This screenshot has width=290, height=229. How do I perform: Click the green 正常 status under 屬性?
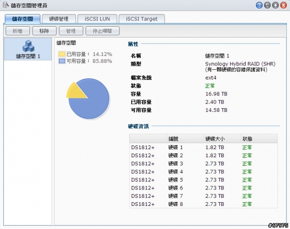[x=210, y=86]
